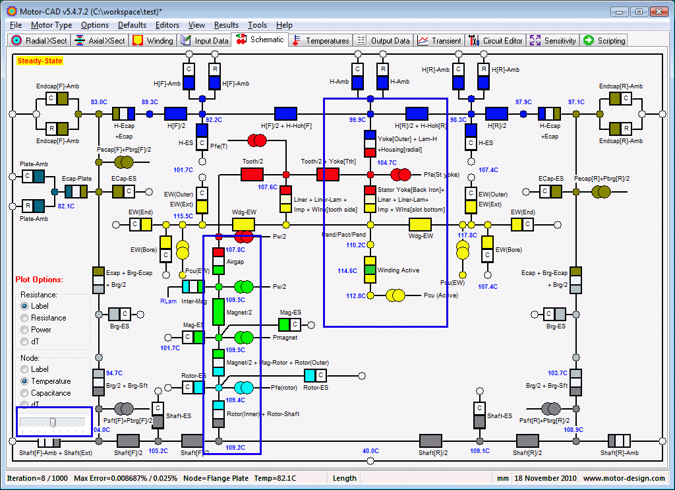Select the Node Capacitance radio button
Screen dimensions: 675x490
(24, 393)
